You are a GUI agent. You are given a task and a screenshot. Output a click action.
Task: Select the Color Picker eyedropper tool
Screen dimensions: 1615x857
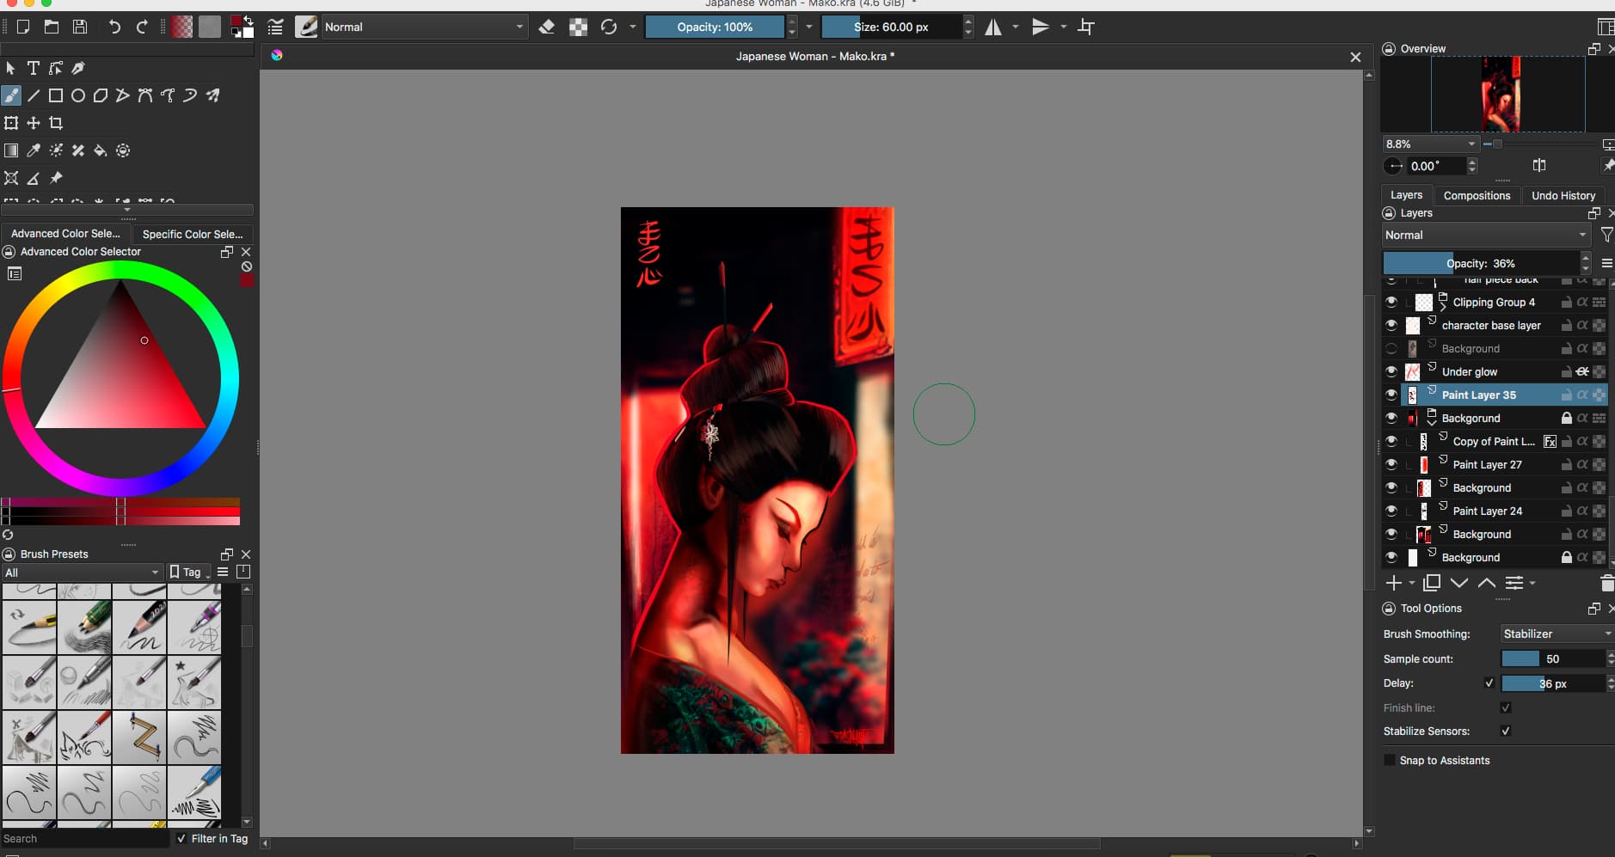point(34,150)
